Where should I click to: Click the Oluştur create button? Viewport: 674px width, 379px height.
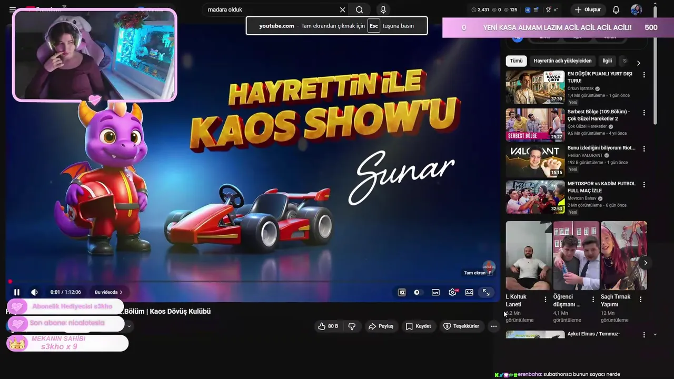588,9
